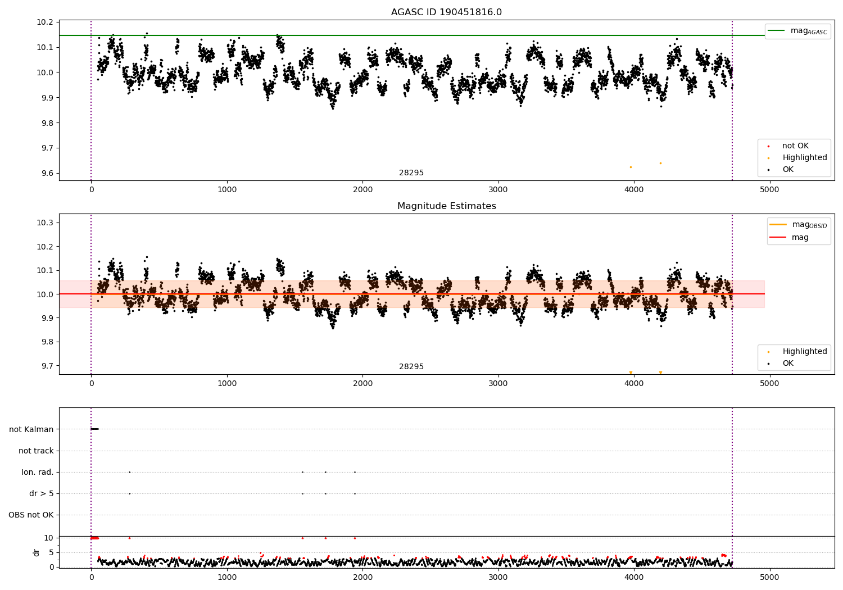Click the "9.7" y-tick of Magnitude Estimates plot

click(x=47, y=366)
